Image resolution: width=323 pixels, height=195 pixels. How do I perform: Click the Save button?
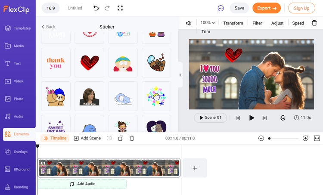(x=239, y=8)
